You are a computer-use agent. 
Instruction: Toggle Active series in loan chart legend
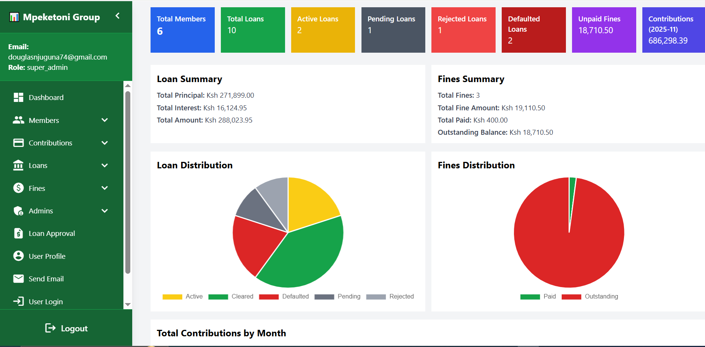pos(183,297)
